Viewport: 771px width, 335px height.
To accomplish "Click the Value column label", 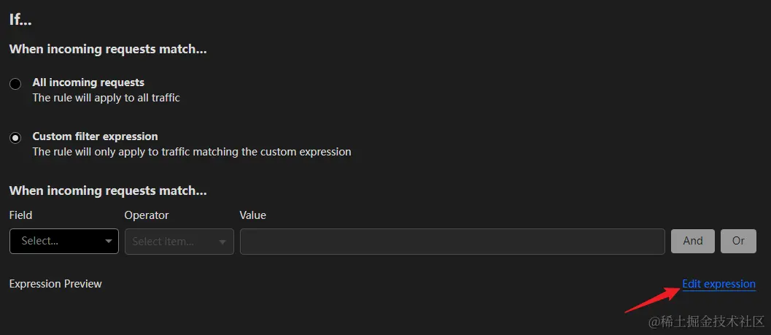I will (253, 215).
